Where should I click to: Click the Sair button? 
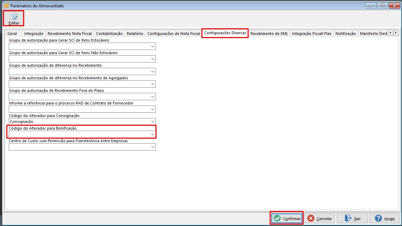(352, 218)
